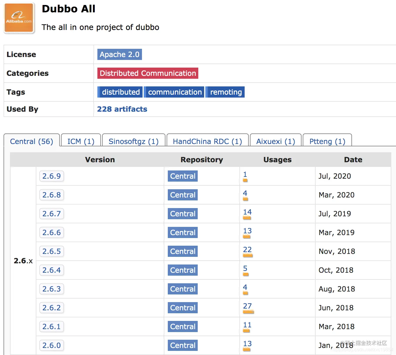Click Central repository badge for 2.6.2
Viewport: 396px width, 355px height.
click(x=183, y=308)
